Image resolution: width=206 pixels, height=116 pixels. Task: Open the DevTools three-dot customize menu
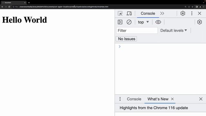coord(192,14)
